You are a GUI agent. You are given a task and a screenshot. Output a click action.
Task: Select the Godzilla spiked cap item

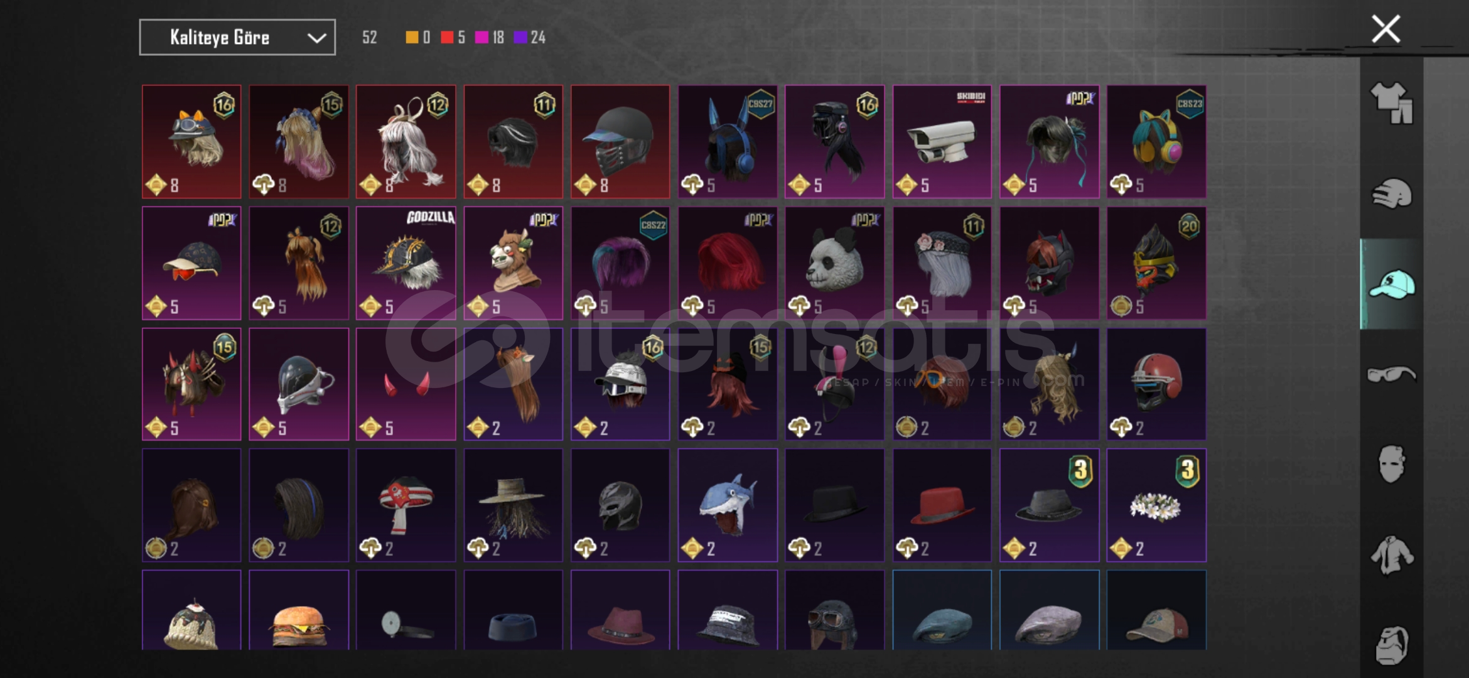point(406,263)
